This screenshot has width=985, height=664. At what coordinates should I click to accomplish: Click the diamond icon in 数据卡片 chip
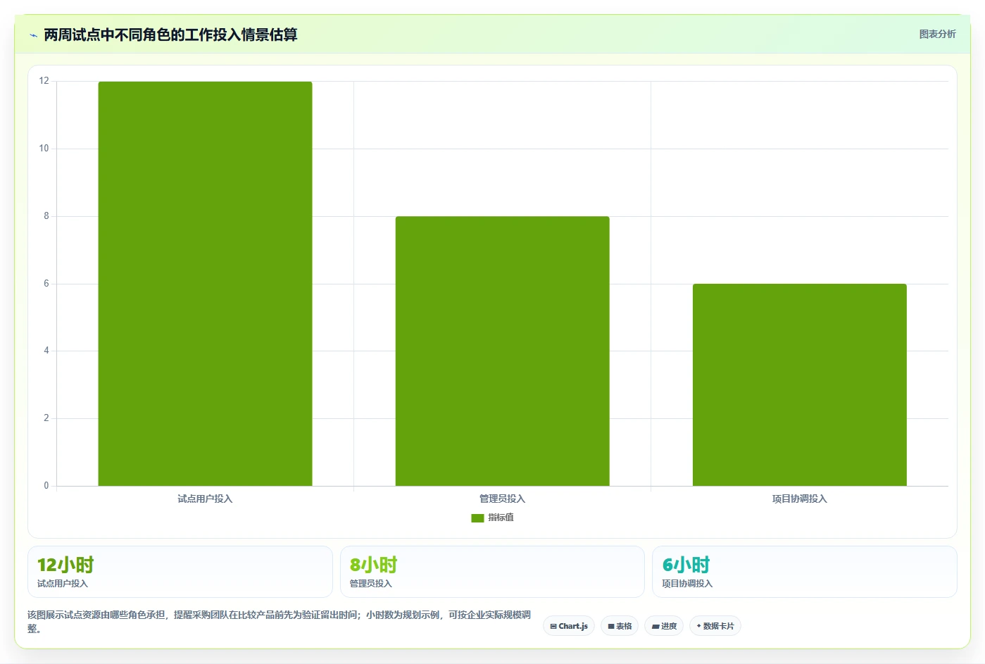tap(698, 626)
